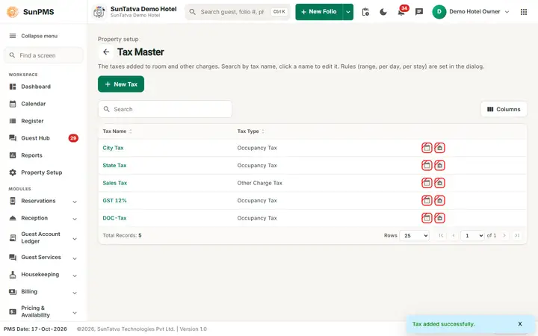Click the red calendar icon in State Tax row
The height and width of the screenshot is (336, 538).
pos(427,166)
